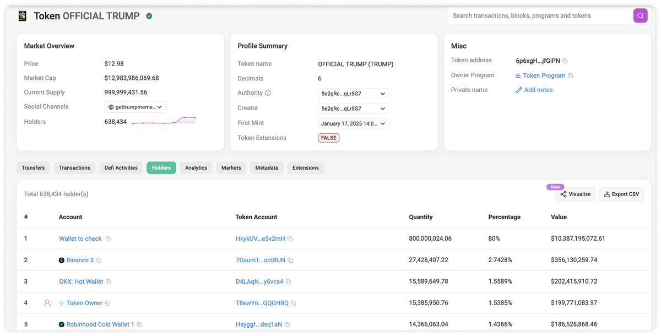
Task: Click the OFFICIAL TRUMP token logo image
Action: tap(22, 16)
